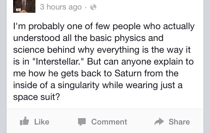Viewport: 210px width, 133px height.
Task: Click the thumbs-up Like icon
Action: click(x=25, y=122)
